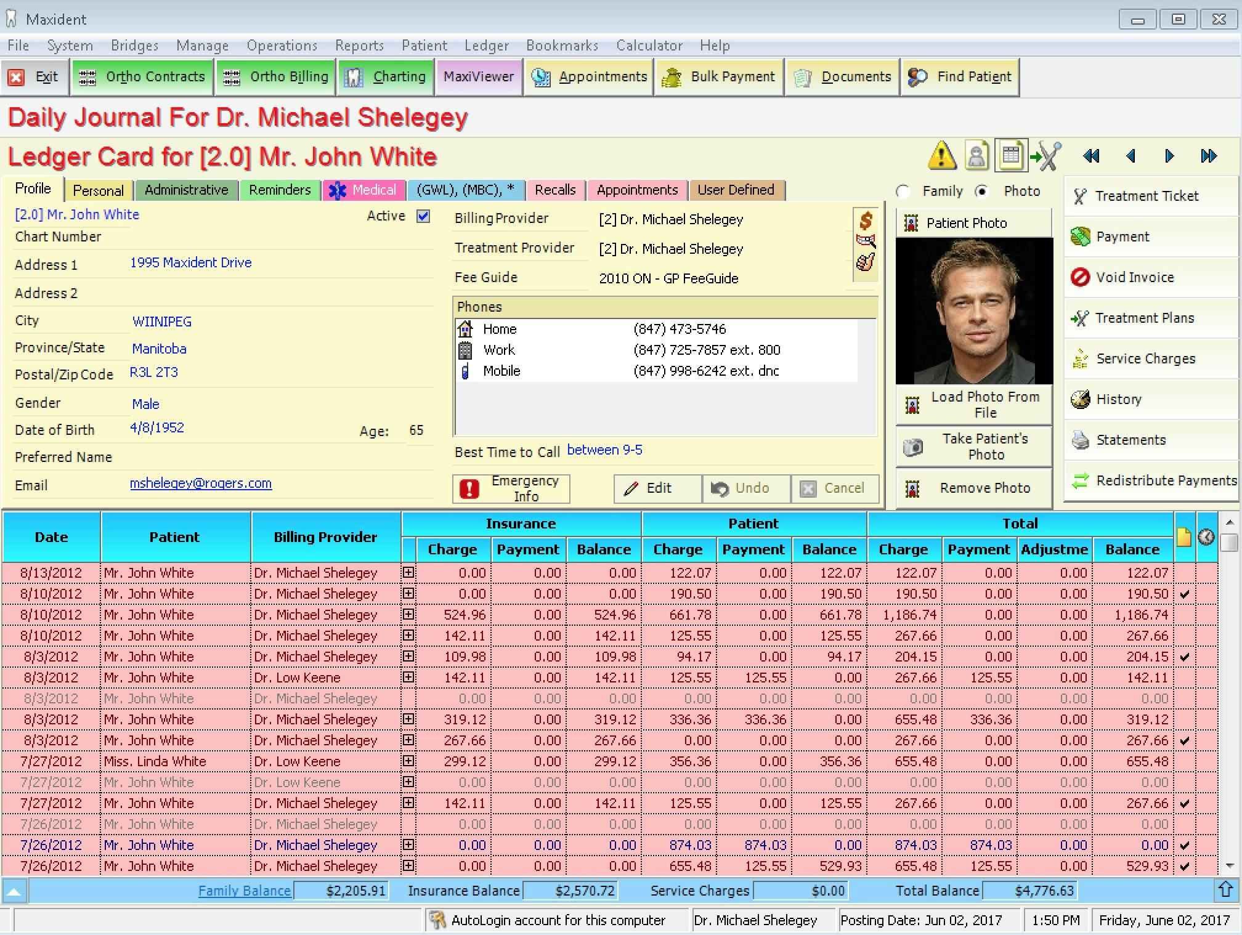
Task: Click the Edit button
Action: point(652,489)
